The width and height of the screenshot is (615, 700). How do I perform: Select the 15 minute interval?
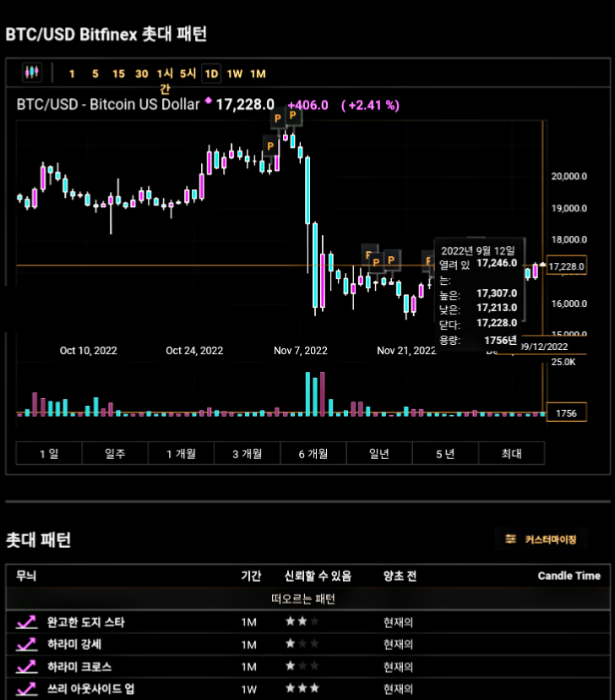pos(118,74)
